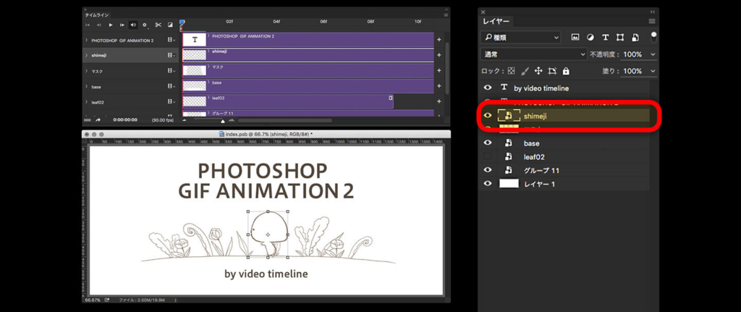Click the timeline vertical scrollbar

coord(447,68)
